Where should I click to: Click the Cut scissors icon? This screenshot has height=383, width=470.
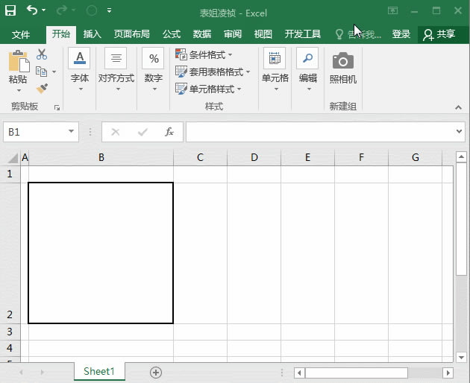point(42,54)
